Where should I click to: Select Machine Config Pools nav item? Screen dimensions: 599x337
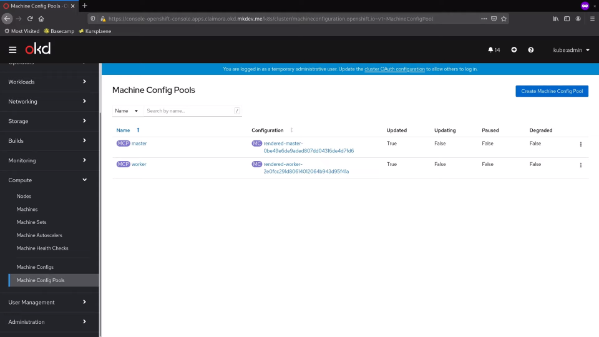pyautogui.click(x=54, y=280)
